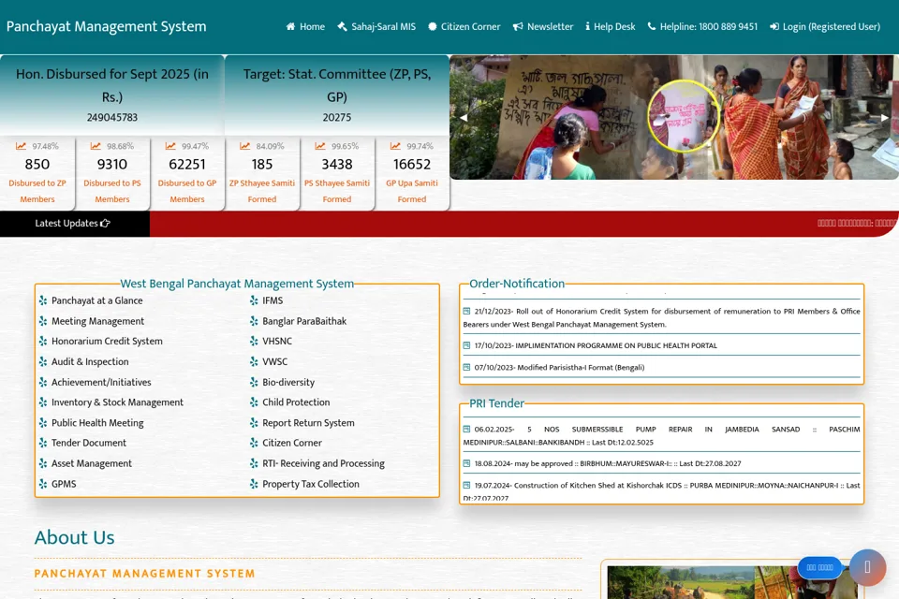Click the home icon in navigation
The width and height of the screenshot is (899, 599).
[x=290, y=26]
